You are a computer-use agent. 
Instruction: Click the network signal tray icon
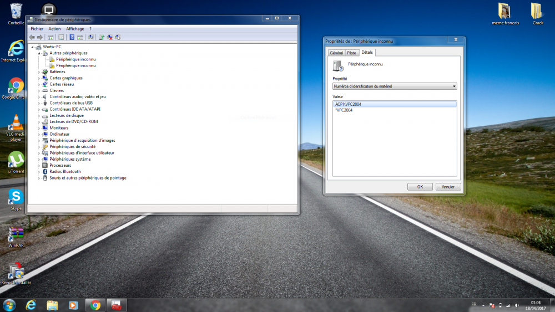pyautogui.click(x=508, y=305)
